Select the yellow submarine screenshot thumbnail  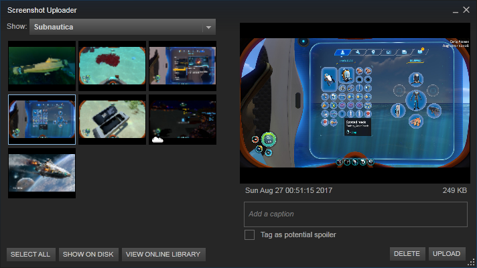click(42, 66)
